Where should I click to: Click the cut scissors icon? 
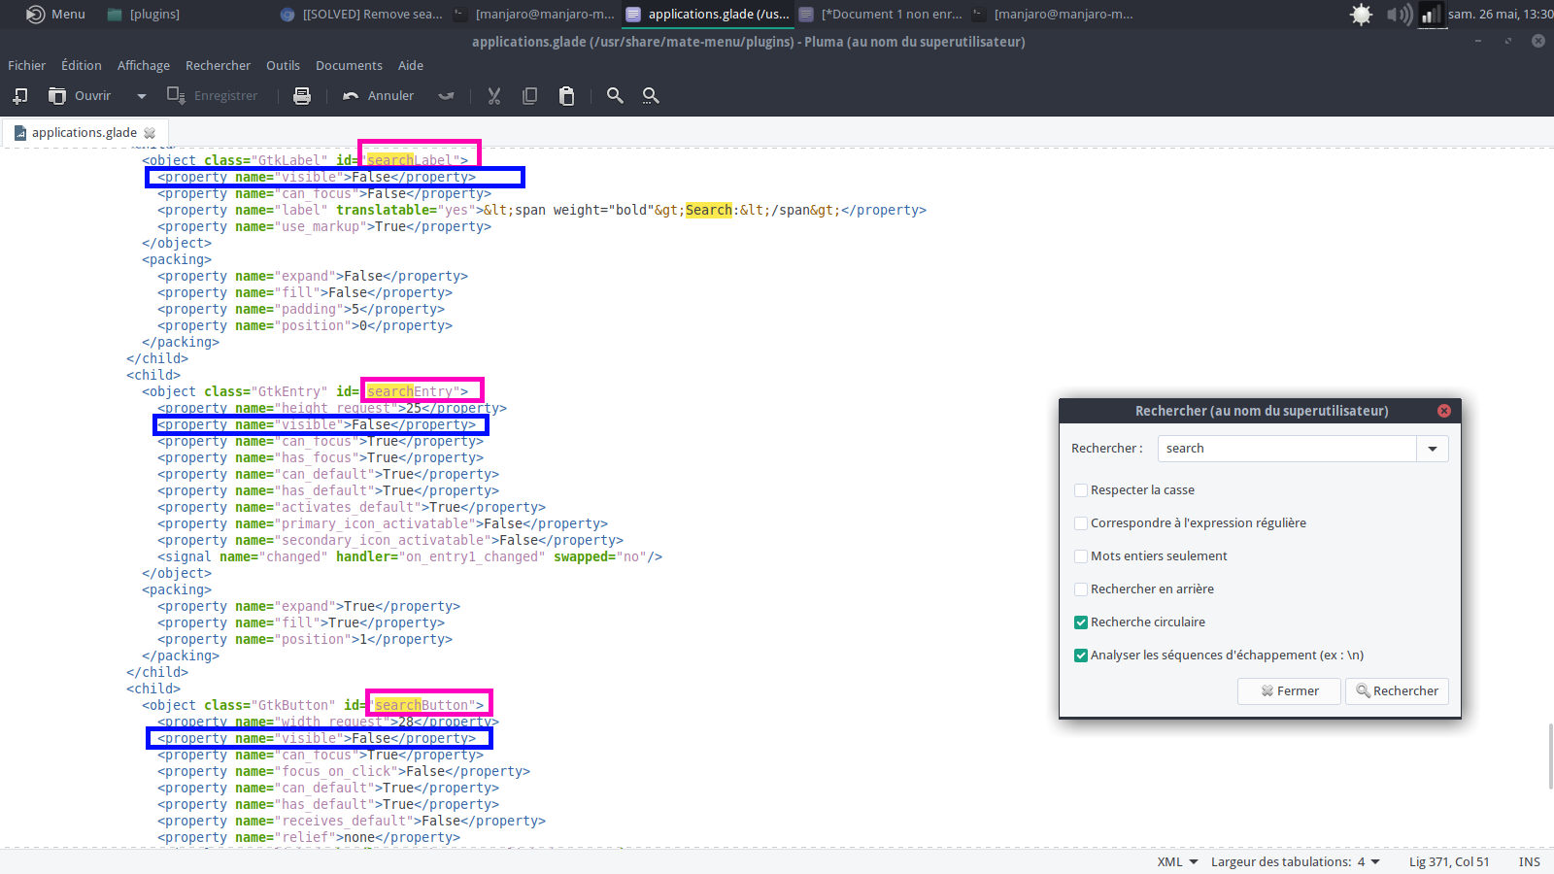[x=494, y=95]
